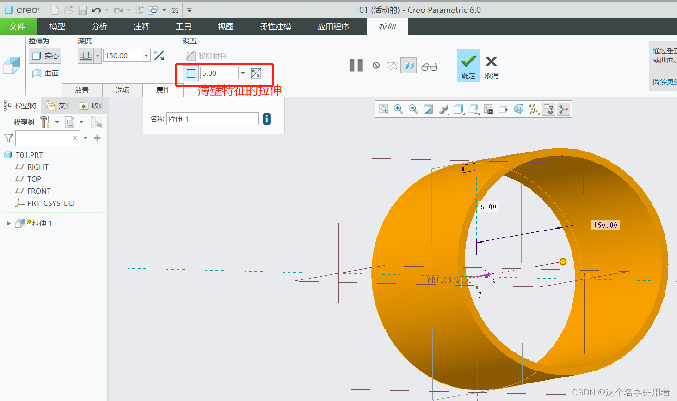Toggle the Unattached preview mode
The image size is (677, 401).
(x=392, y=66)
